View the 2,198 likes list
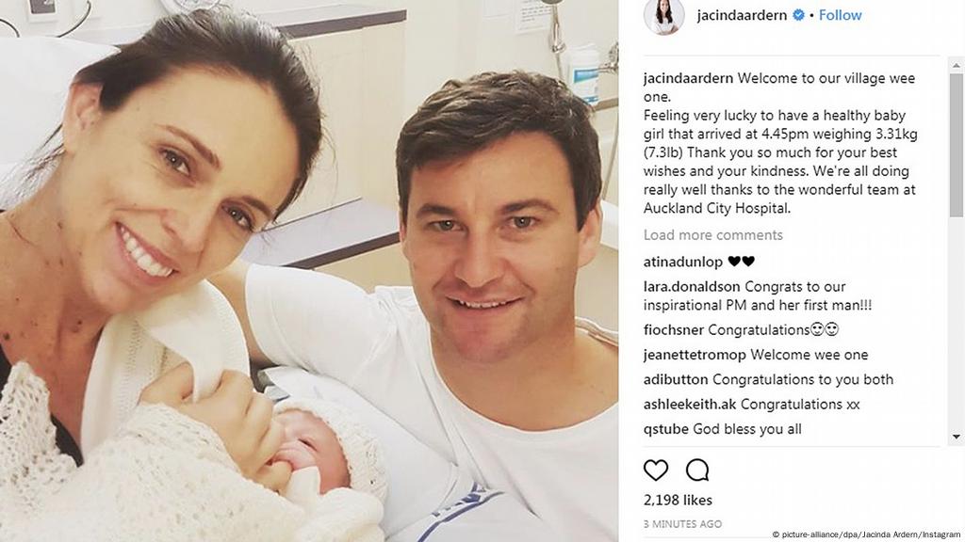 pyautogui.click(x=678, y=501)
